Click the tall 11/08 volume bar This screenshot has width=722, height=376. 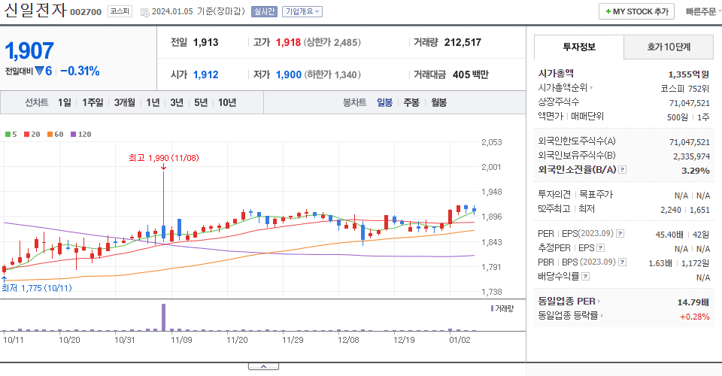pyautogui.click(x=163, y=317)
